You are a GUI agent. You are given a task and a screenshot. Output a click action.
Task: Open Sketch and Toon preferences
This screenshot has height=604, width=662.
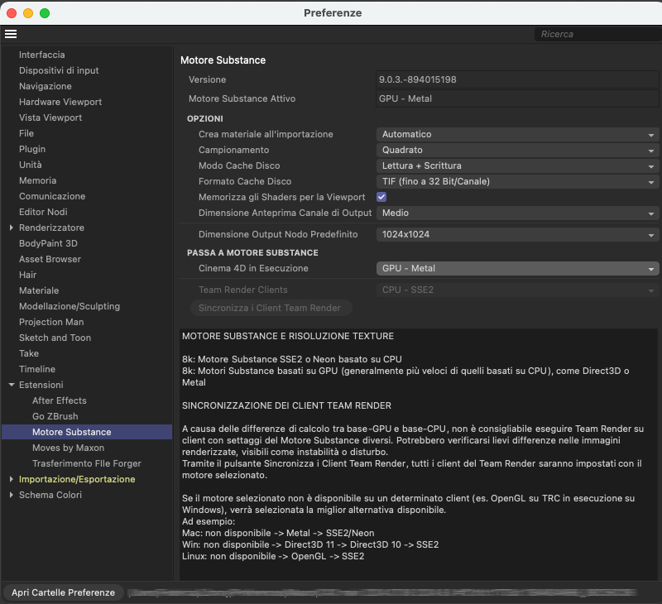[55, 338]
